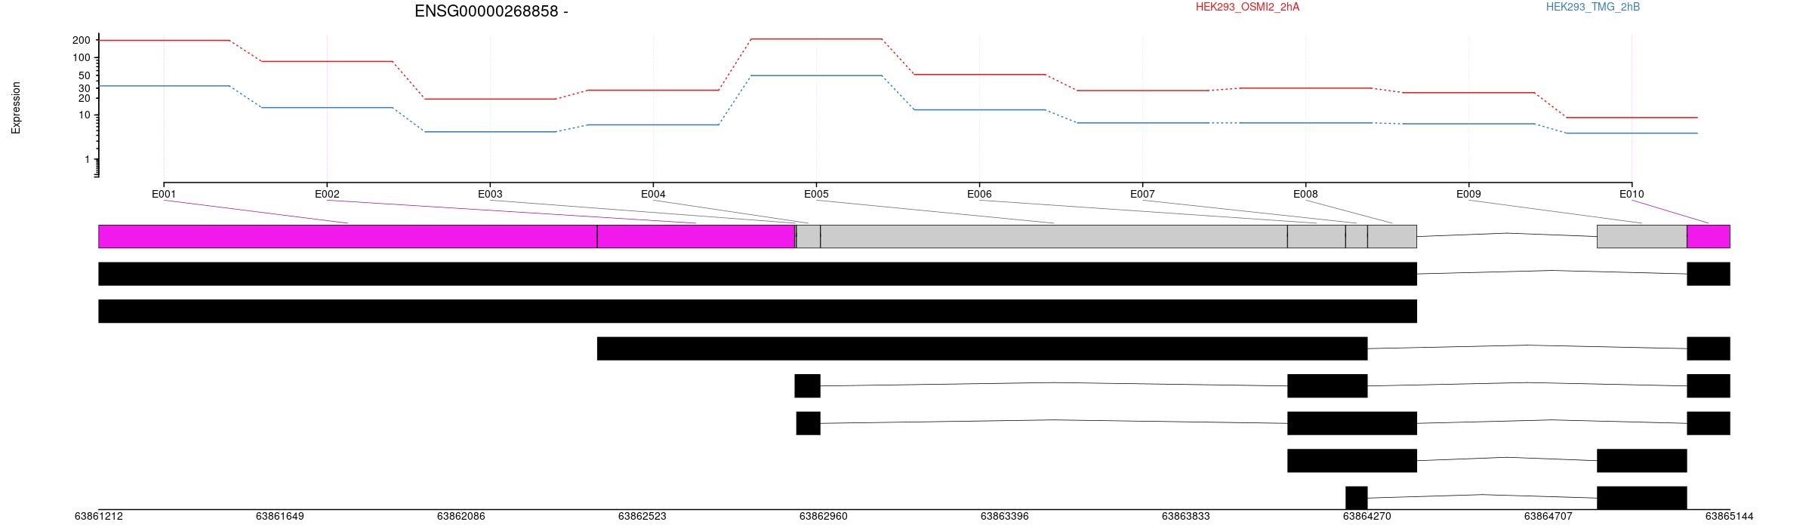The width and height of the screenshot is (1812, 528).
Task: Select the HEK293_TMG_2hB legend label
Action: (x=1593, y=7)
